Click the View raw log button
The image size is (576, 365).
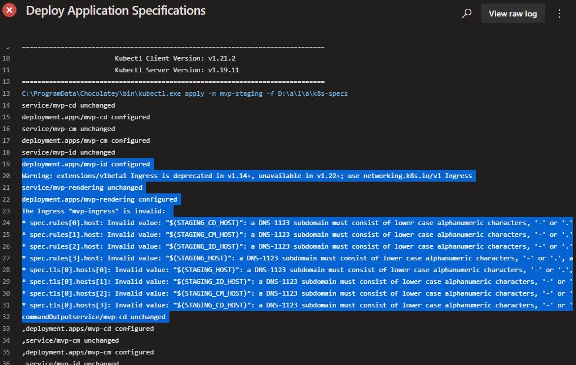[x=512, y=13]
